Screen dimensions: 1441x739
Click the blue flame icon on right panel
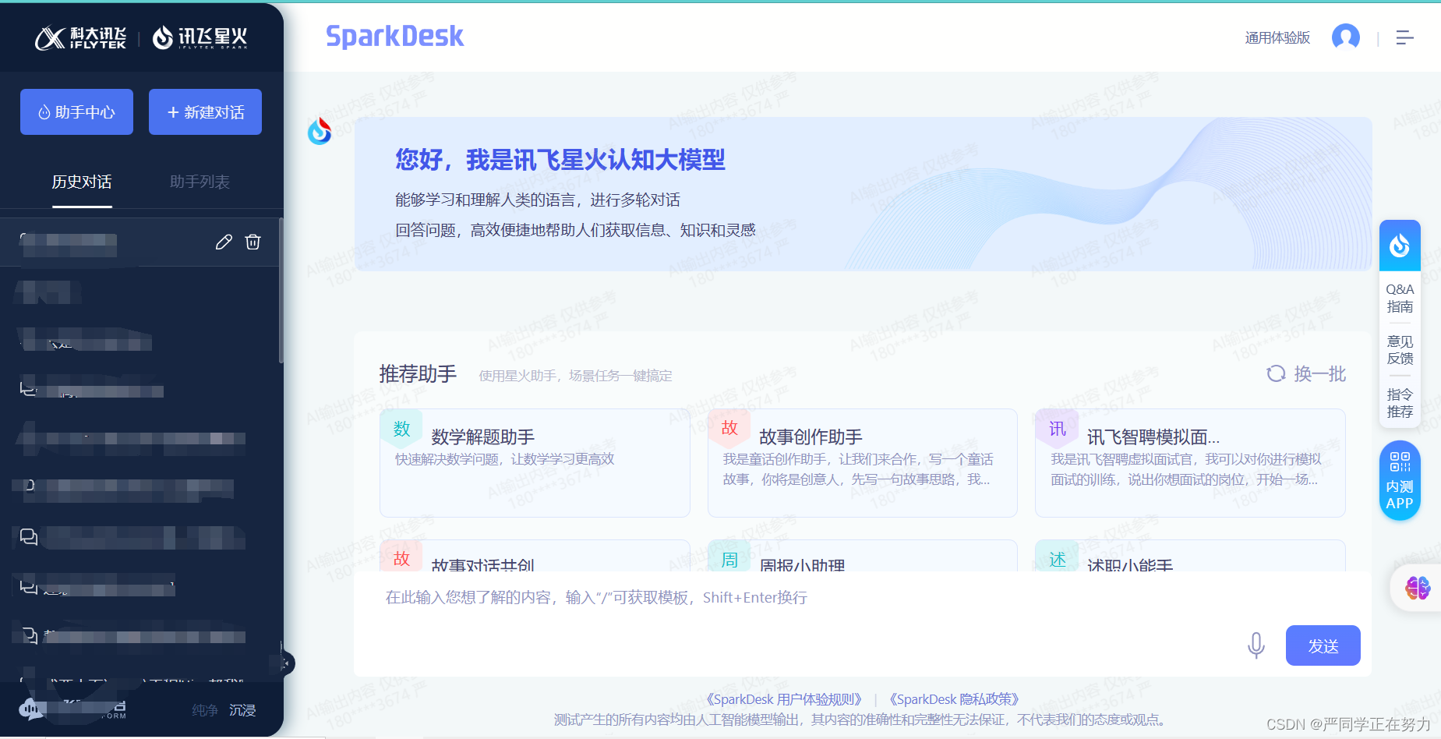1400,246
